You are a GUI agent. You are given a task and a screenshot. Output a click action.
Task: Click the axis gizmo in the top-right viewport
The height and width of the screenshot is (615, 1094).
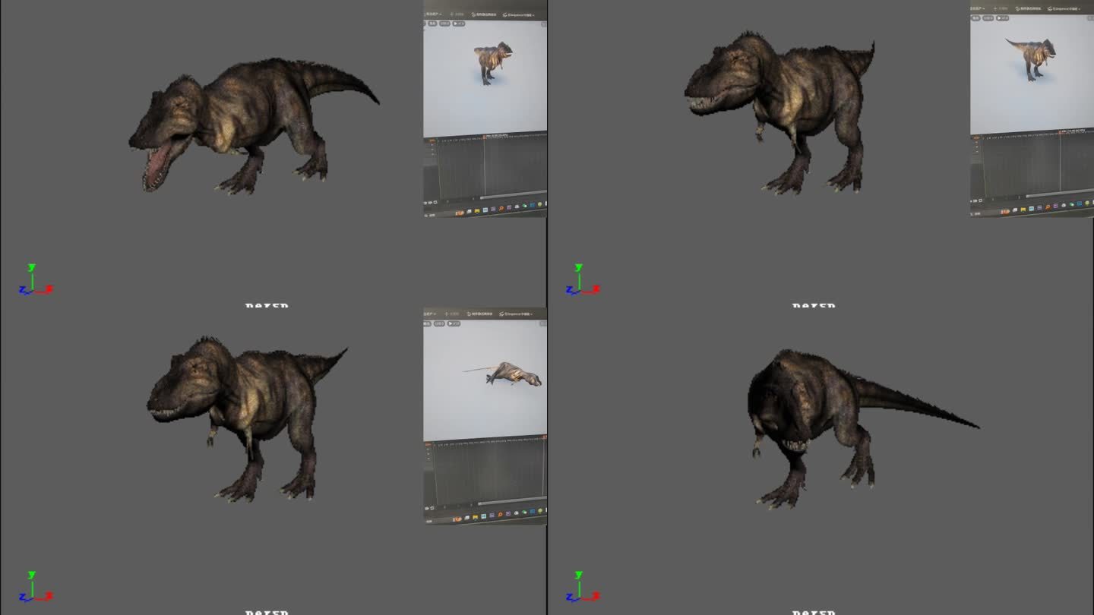tap(581, 281)
